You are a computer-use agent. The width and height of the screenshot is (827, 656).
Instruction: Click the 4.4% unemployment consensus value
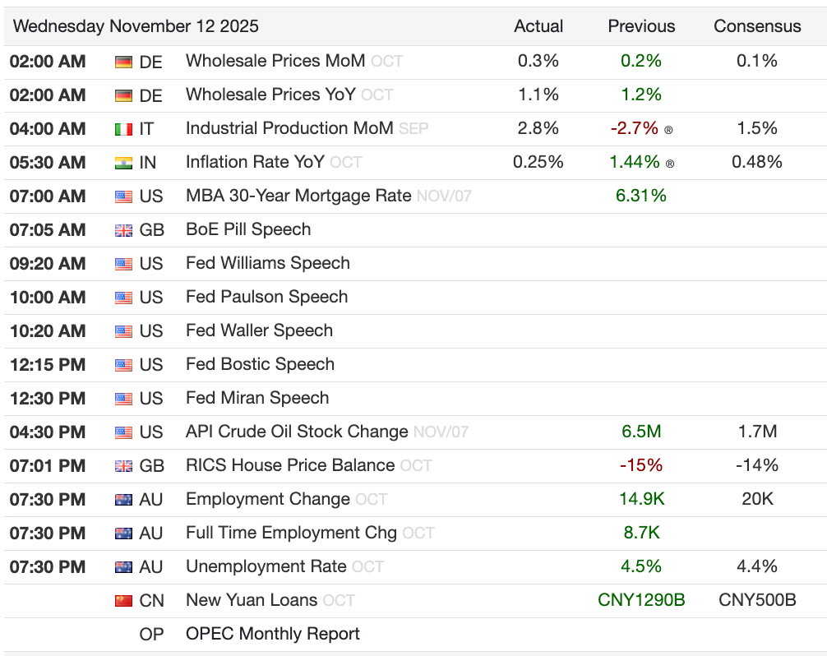[757, 567]
